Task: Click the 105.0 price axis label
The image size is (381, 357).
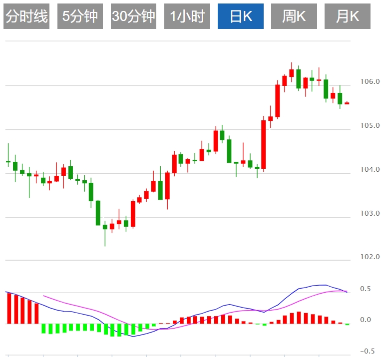Action: coord(370,125)
